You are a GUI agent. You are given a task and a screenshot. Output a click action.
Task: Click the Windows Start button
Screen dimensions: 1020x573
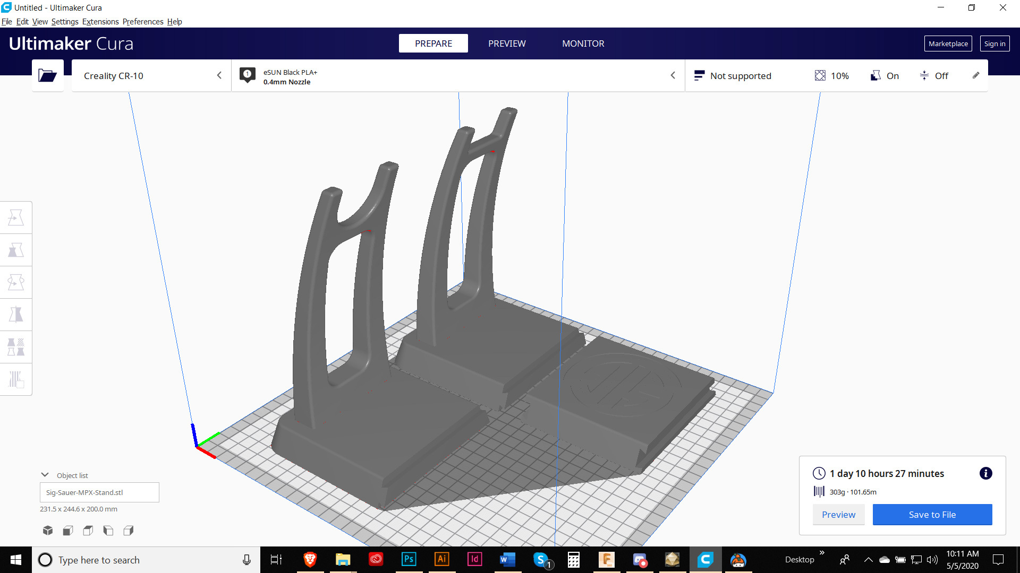point(16,560)
